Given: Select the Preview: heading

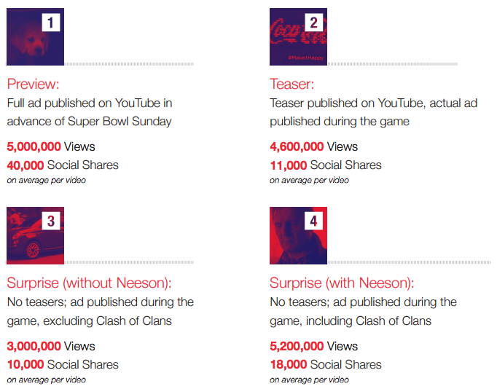Looking at the screenshot, I should point(34,85).
